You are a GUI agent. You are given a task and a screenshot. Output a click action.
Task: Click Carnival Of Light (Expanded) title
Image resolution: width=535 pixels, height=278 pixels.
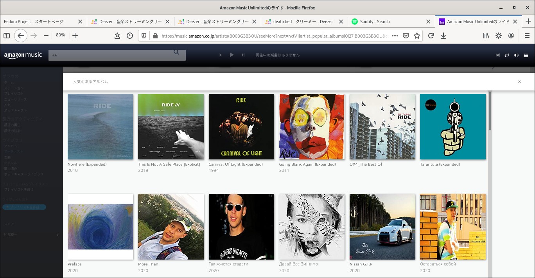pyautogui.click(x=235, y=164)
